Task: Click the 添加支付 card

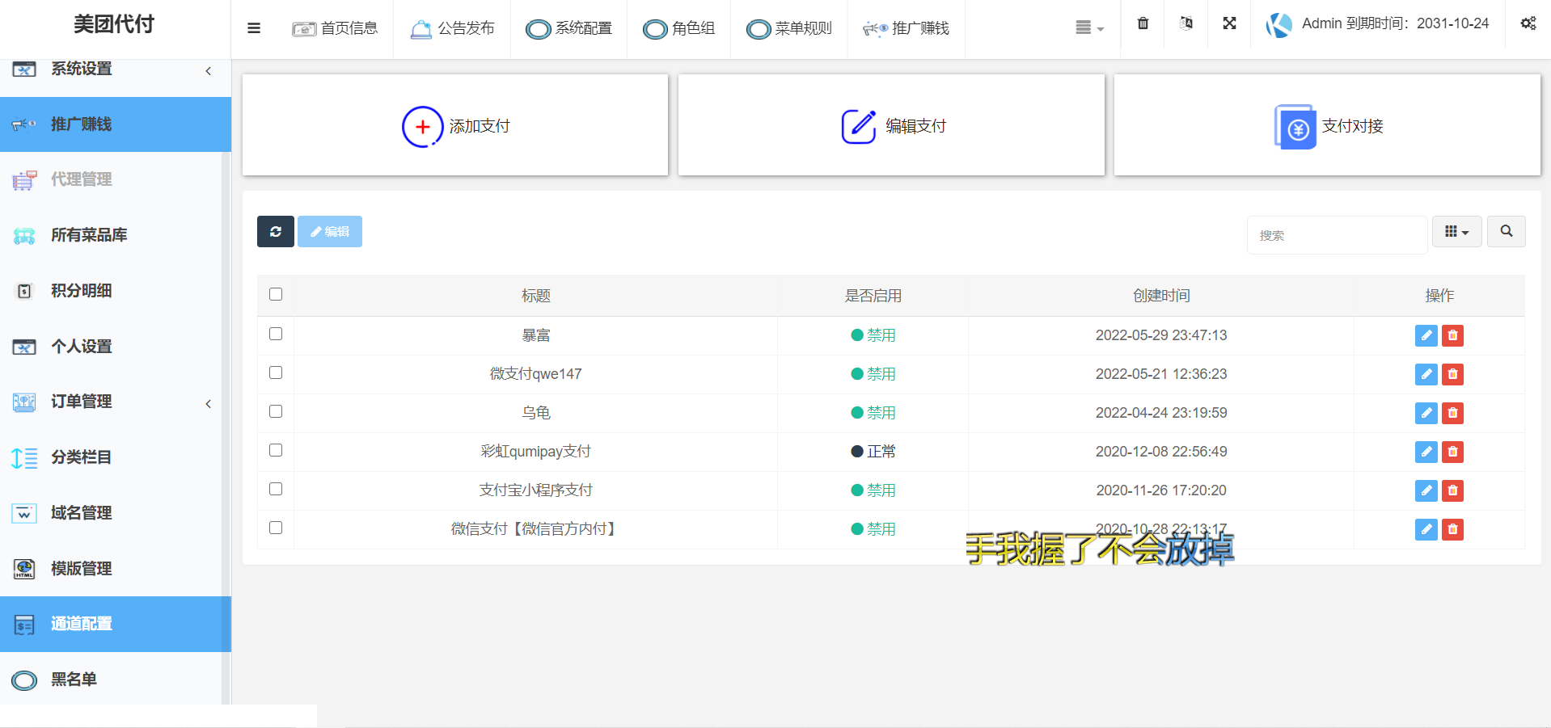Action: tap(454, 125)
